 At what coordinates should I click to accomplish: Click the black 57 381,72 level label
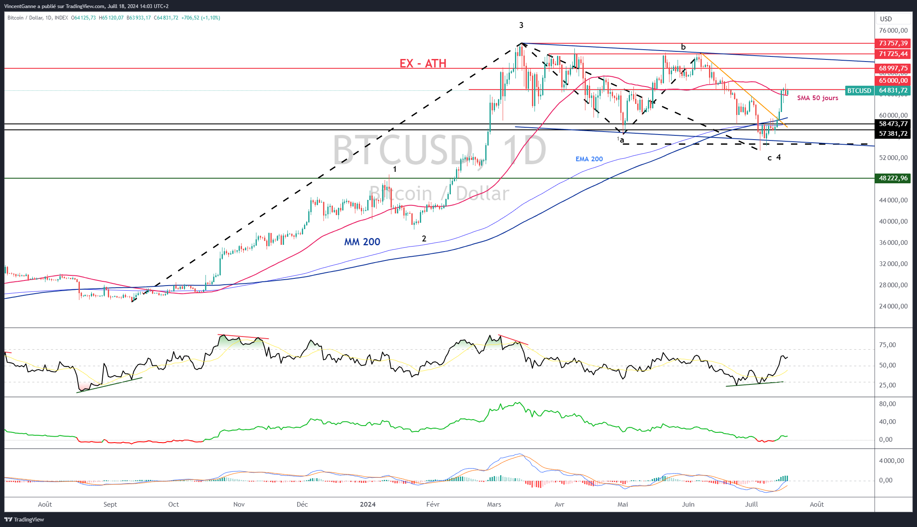point(893,134)
